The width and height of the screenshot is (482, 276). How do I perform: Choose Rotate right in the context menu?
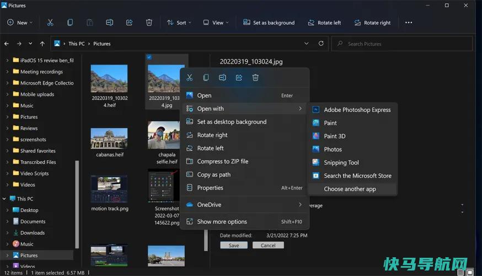point(244,135)
